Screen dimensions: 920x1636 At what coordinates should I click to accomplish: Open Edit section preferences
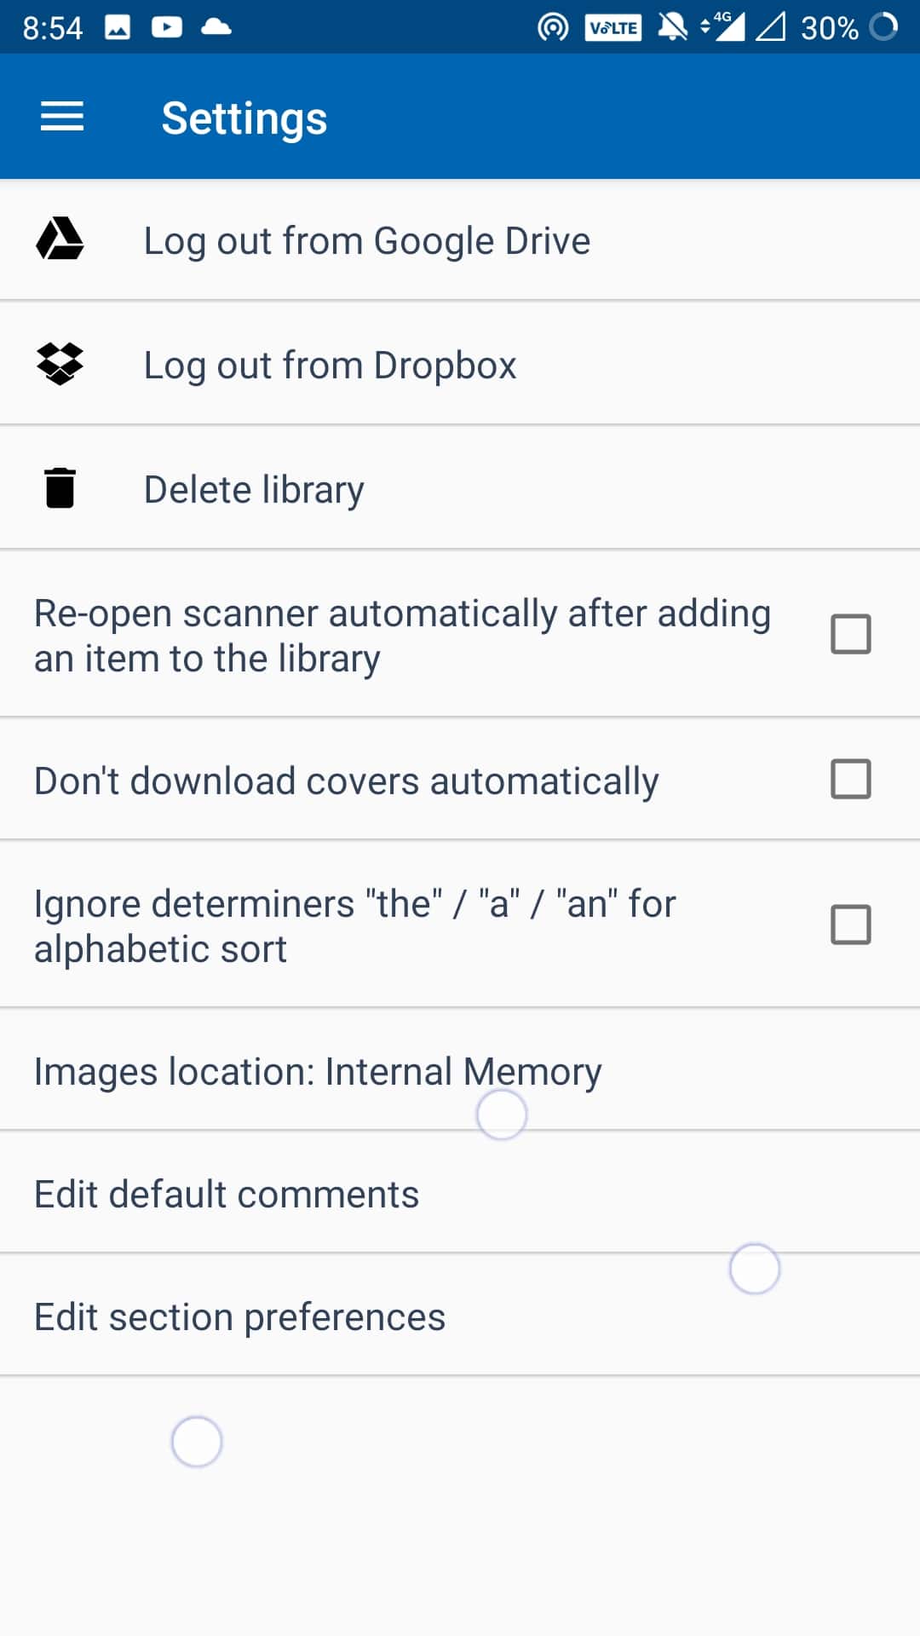coord(239,1316)
